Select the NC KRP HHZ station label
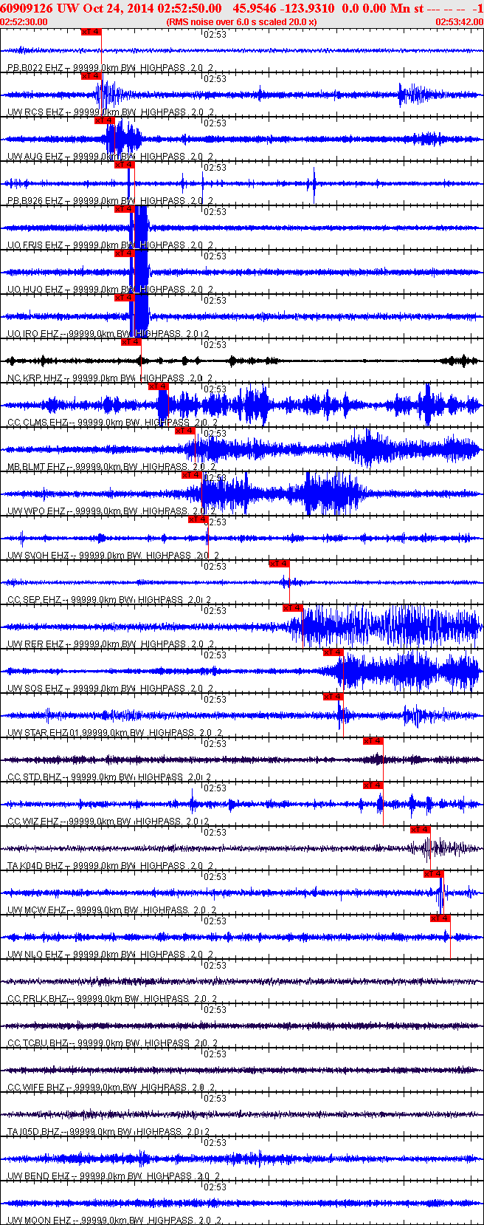 click(35, 378)
